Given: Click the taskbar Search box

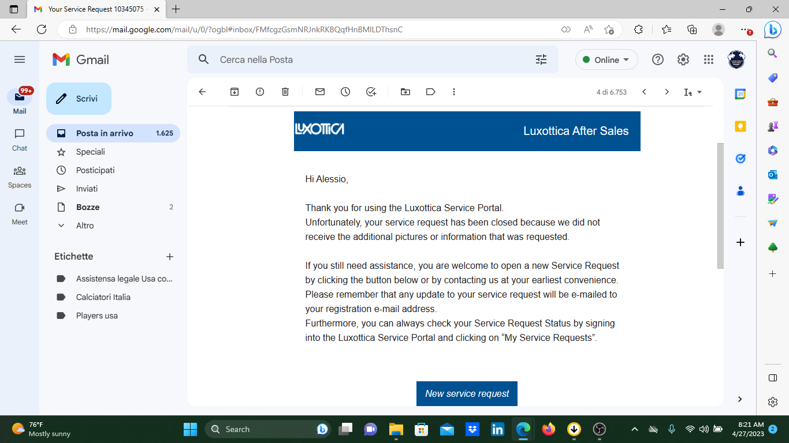Looking at the screenshot, I should (269, 429).
